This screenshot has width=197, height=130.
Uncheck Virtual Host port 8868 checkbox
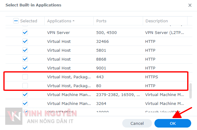tap(25, 59)
